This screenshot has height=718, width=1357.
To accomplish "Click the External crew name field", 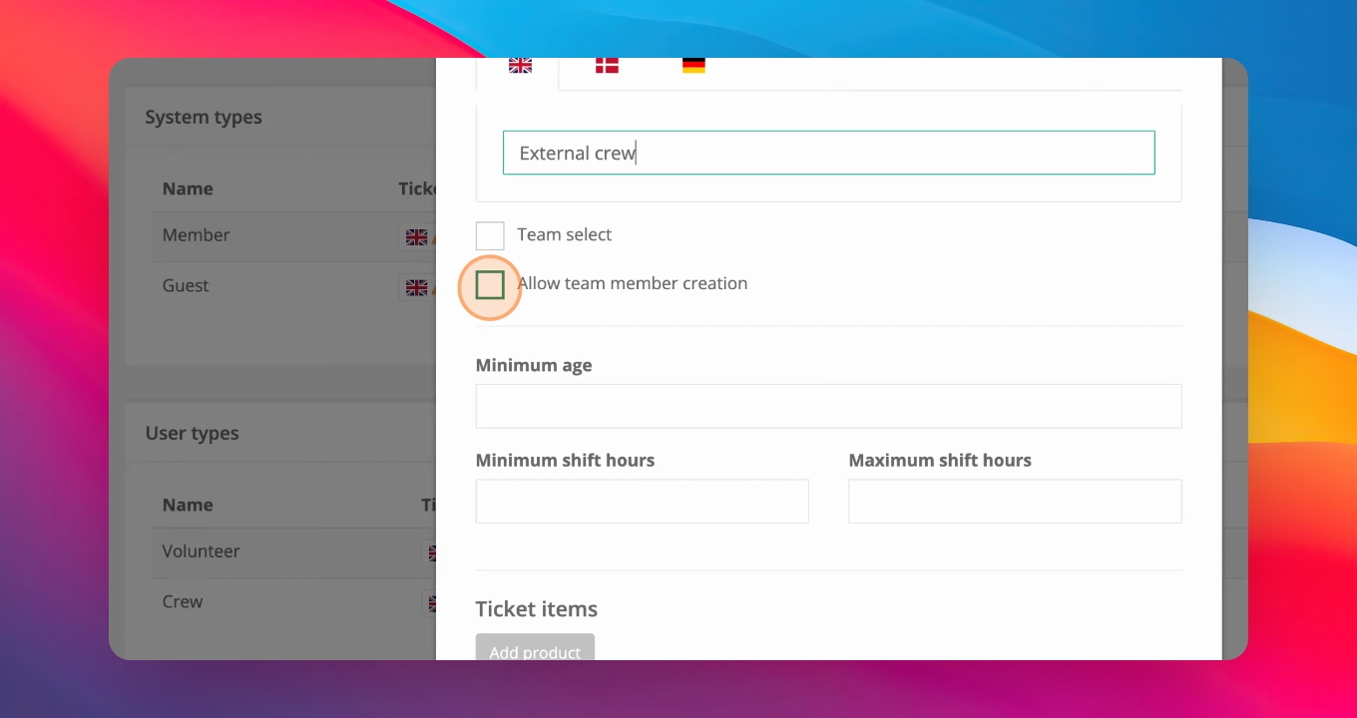I will pyautogui.click(x=828, y=153).
